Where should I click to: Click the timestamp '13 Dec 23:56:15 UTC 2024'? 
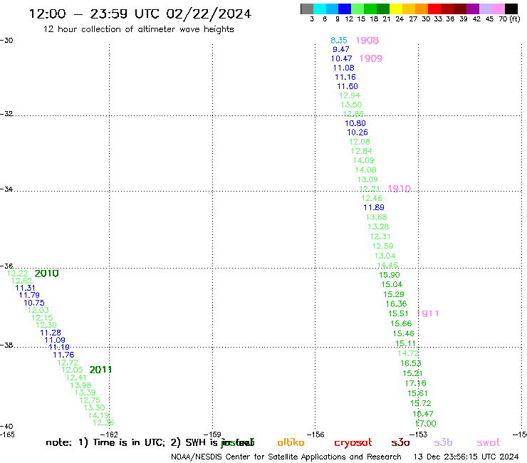click(x=466, y=457)
